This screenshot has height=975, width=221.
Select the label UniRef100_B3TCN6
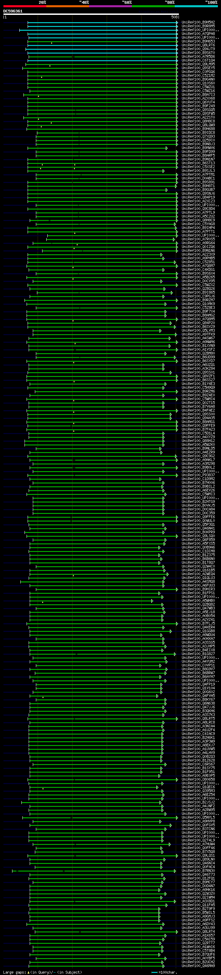[198, 829]
